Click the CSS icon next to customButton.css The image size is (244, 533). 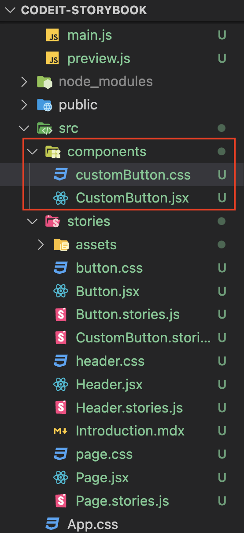click(60, 175)
